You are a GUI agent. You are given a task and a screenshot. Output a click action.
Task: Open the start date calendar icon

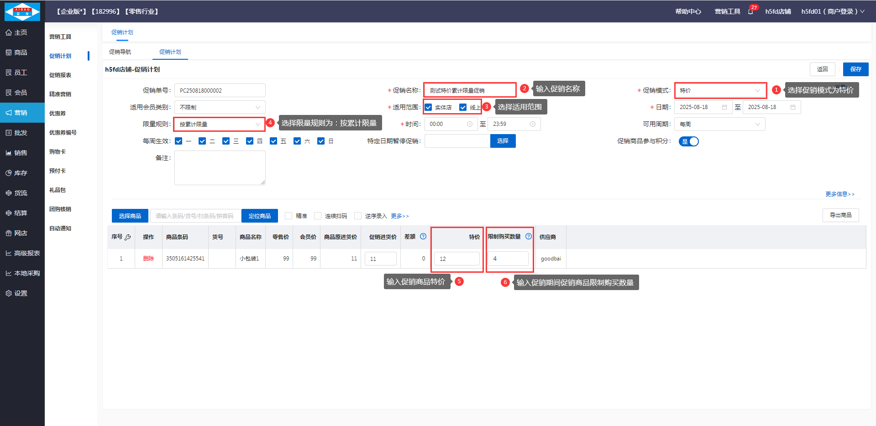[724, 107]
